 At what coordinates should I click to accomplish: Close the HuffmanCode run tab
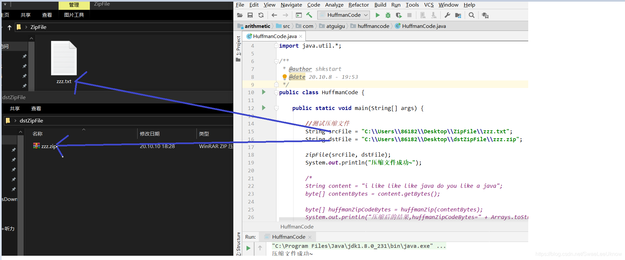click(x=310, y=237)
